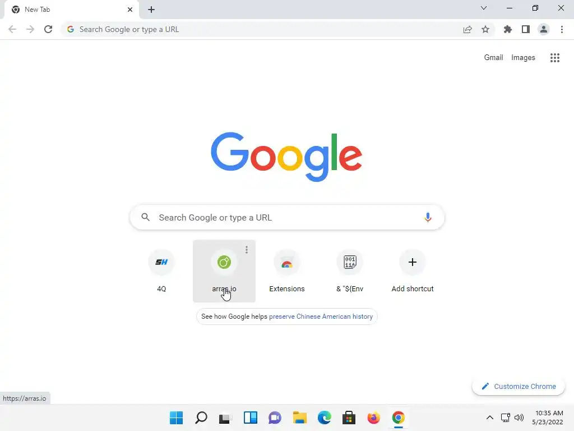Open the Extensions puzzle icon
This screenshot has width=574, height=431.
(507, 29)
